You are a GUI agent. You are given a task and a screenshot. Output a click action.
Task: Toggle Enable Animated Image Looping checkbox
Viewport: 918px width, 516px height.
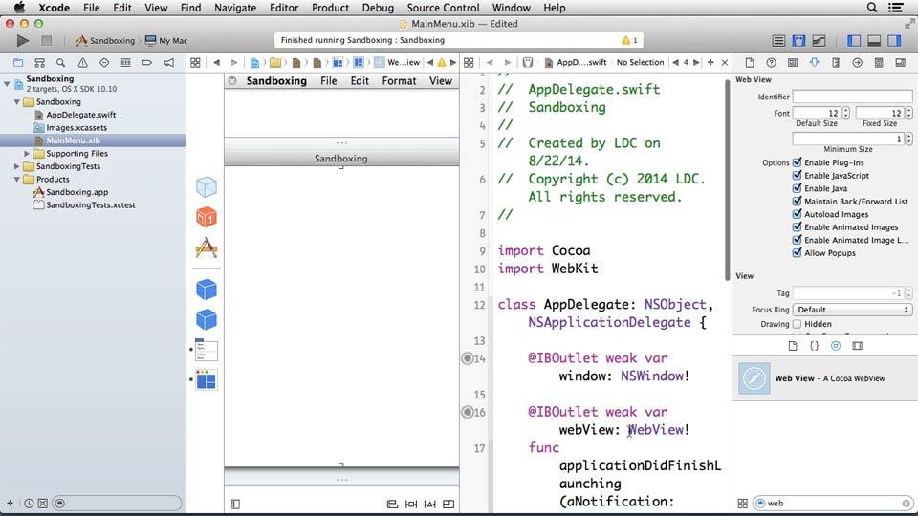[x=797, y=240]
